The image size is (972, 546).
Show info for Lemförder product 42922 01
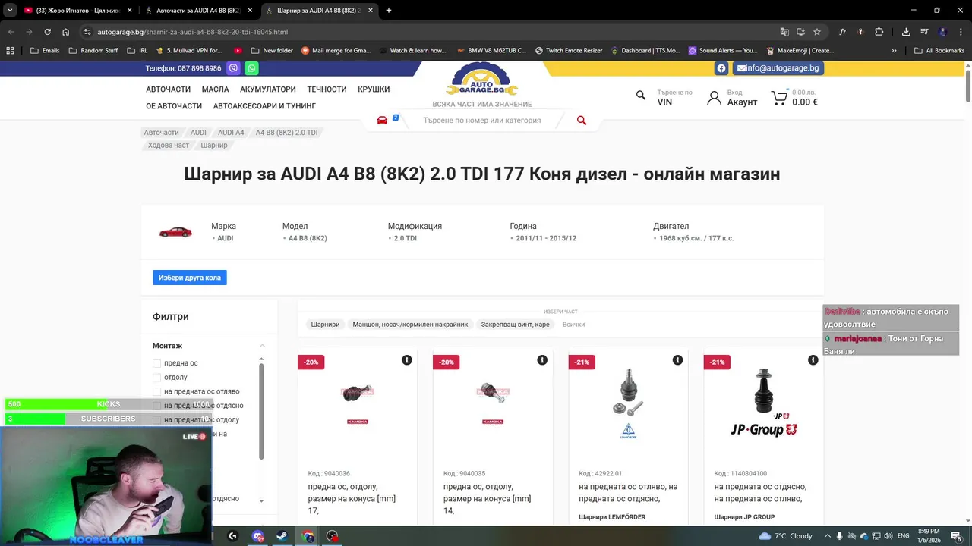click(x=677, y=360)
